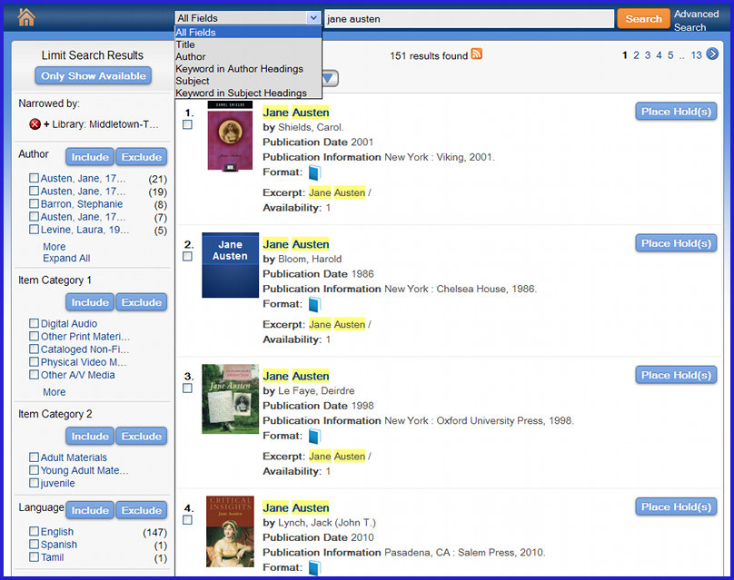Open Jane Austen title by Shields
This screenshot has width=734, height=580.
coord(296,113)
